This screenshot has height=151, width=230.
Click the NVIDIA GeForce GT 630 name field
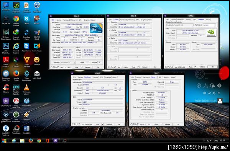coord(191,31)
